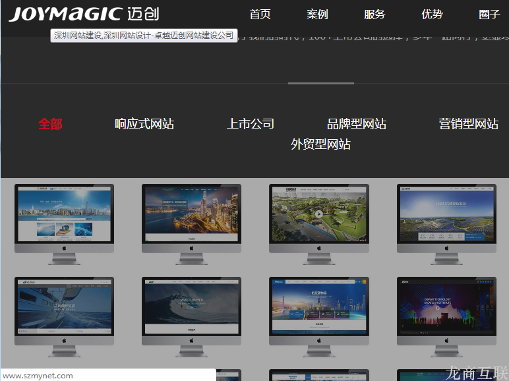Choose the 营销型网站 filter
This screenshot has width=509, height=381.
pyautogui.click(x=469, y=123)
